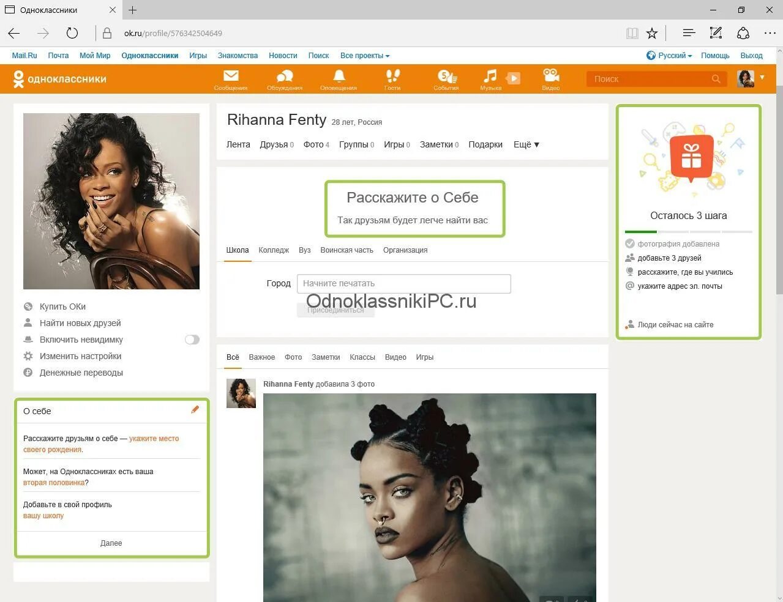This screenshot has height=602, width=783.
Task: Click Люди сейчас на сайте link
Action: point(676,325)
